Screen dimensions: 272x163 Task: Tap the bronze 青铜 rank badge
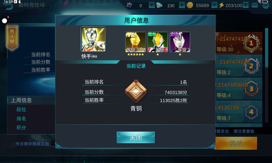[136, 92]
